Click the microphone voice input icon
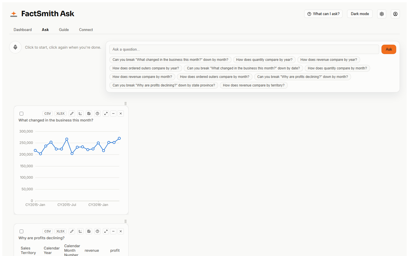 tap(15, 47)
